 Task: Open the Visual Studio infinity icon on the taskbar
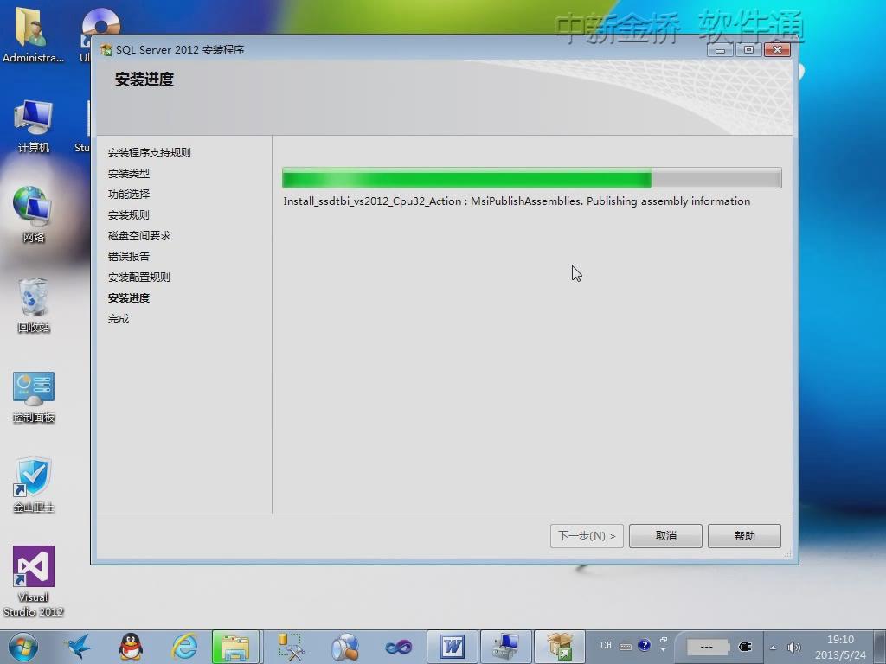click(398, 647)
